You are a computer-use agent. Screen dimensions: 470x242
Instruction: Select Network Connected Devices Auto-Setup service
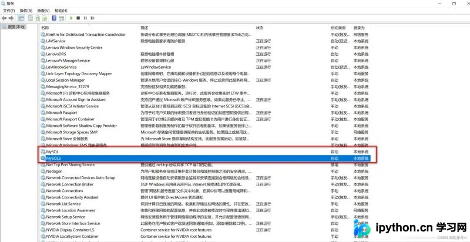(80, 178)
